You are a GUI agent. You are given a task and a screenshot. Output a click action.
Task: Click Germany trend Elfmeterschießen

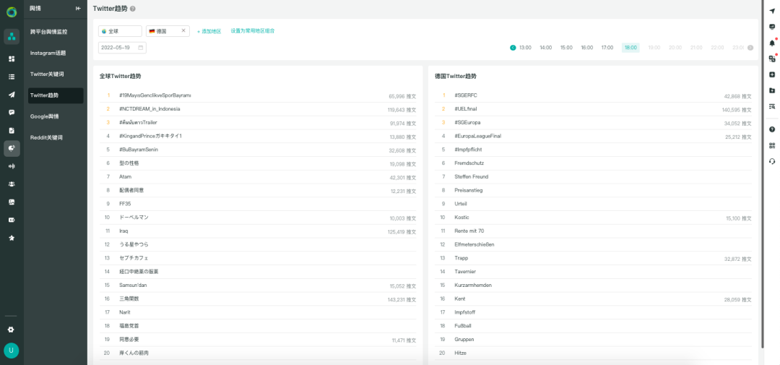pyautogui.click(x=474, y=244)
